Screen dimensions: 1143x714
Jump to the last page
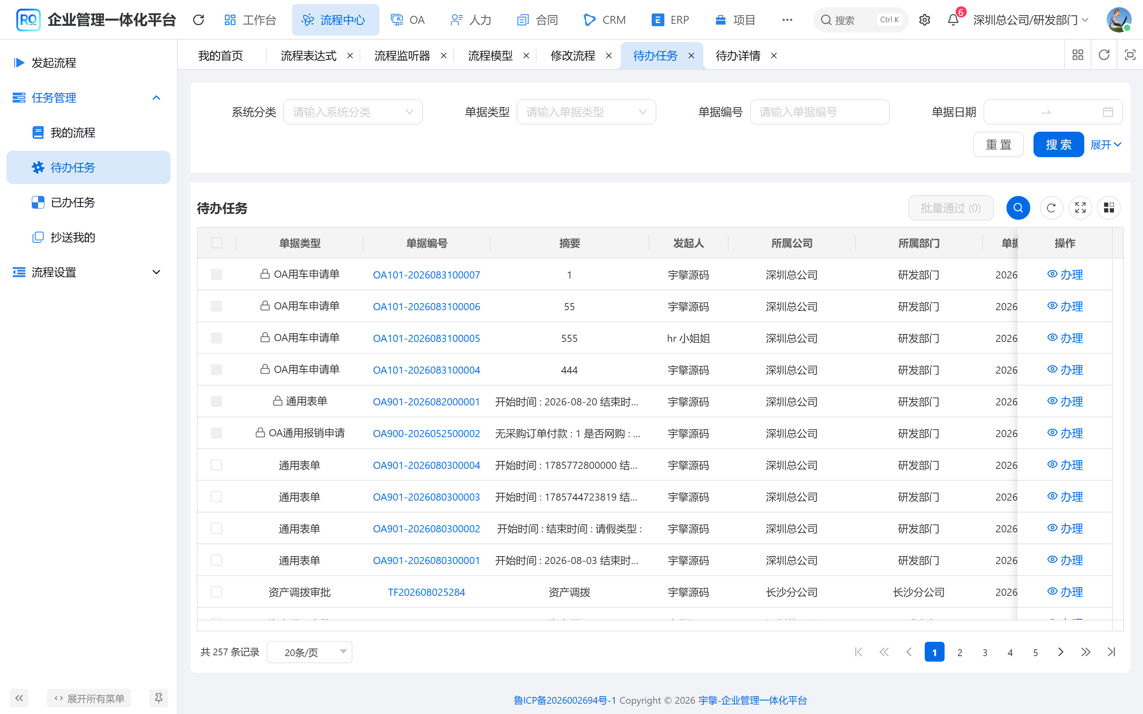pos(1111,652)
